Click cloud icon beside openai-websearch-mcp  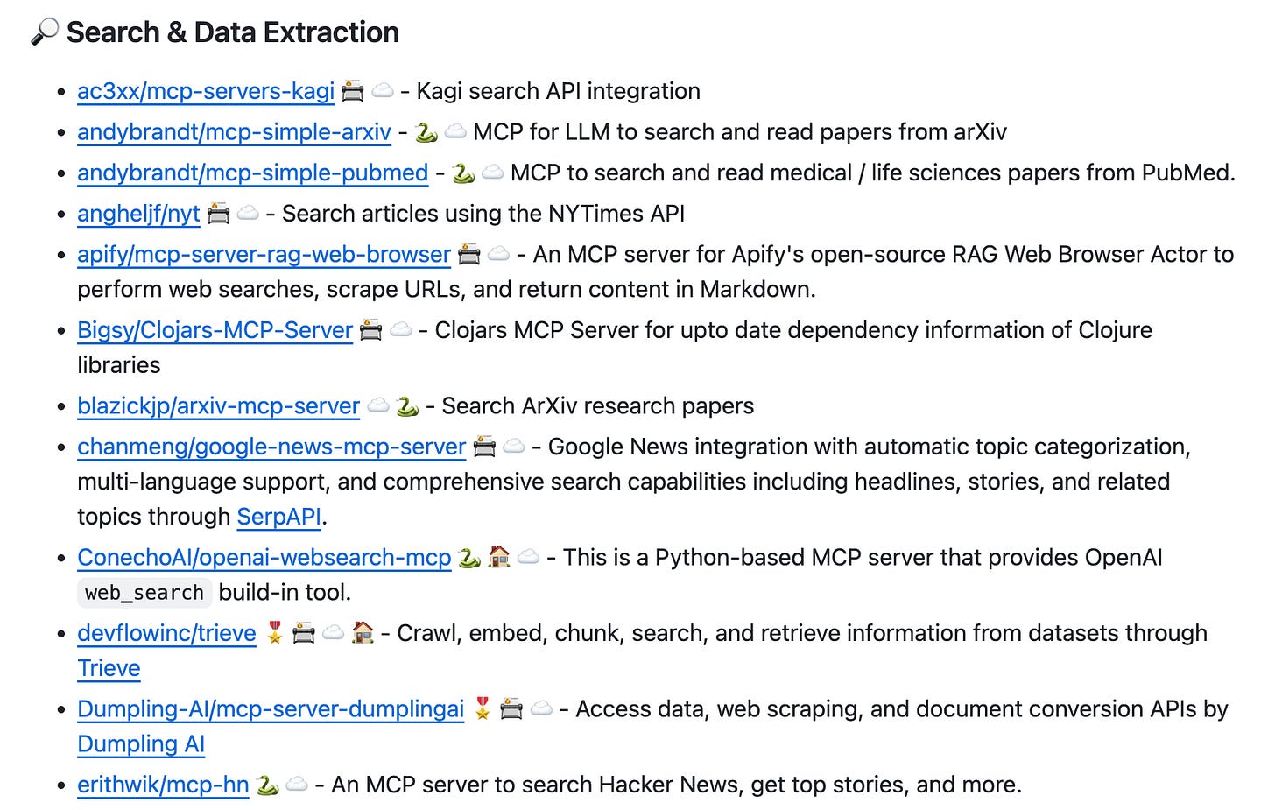pos(529,557)
